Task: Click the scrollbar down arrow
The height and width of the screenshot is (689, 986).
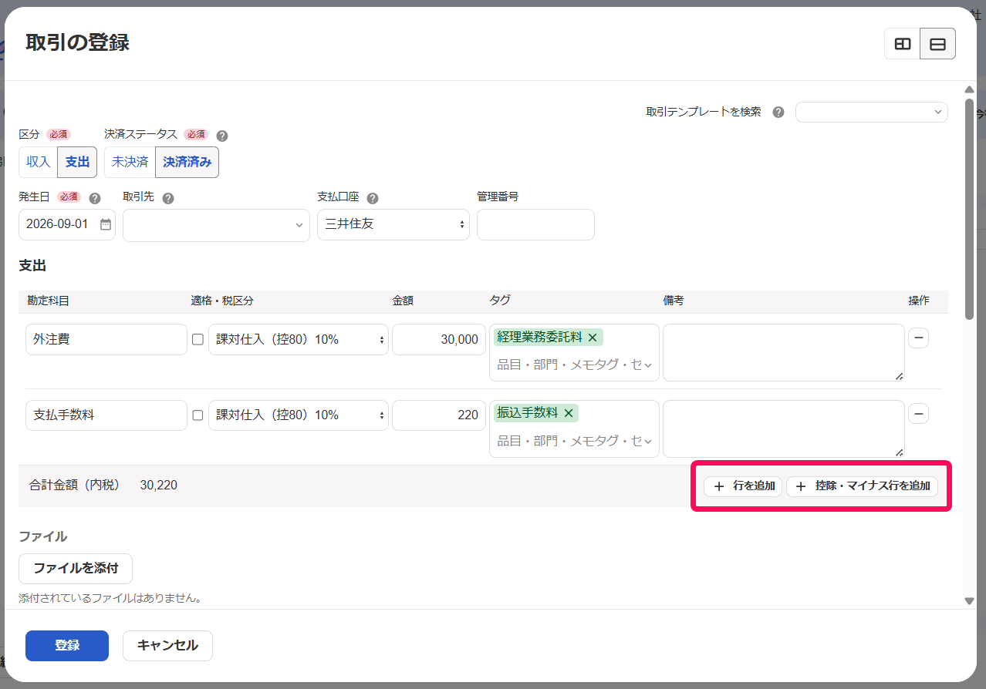Action: (x=969, y=600)
